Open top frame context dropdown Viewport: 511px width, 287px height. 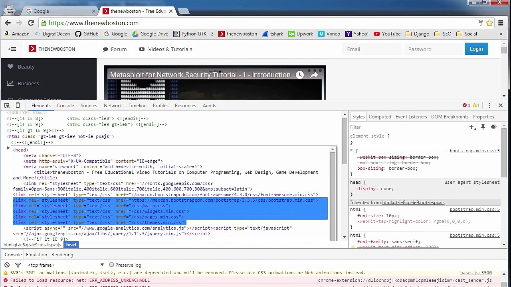(66, 265)
